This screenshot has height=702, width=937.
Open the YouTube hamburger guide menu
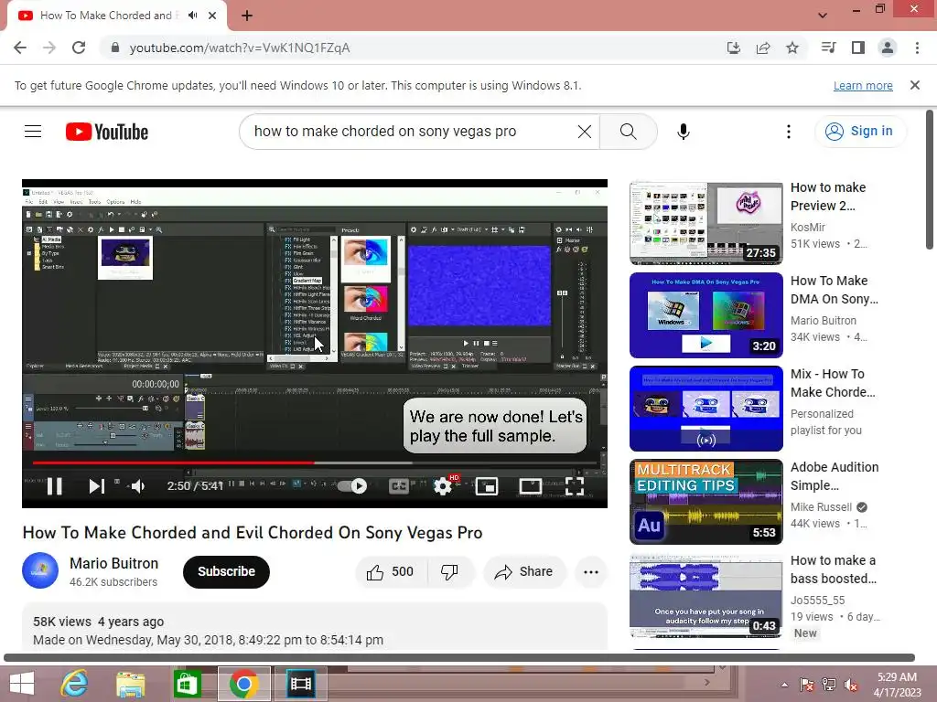(x=33, y=132)
